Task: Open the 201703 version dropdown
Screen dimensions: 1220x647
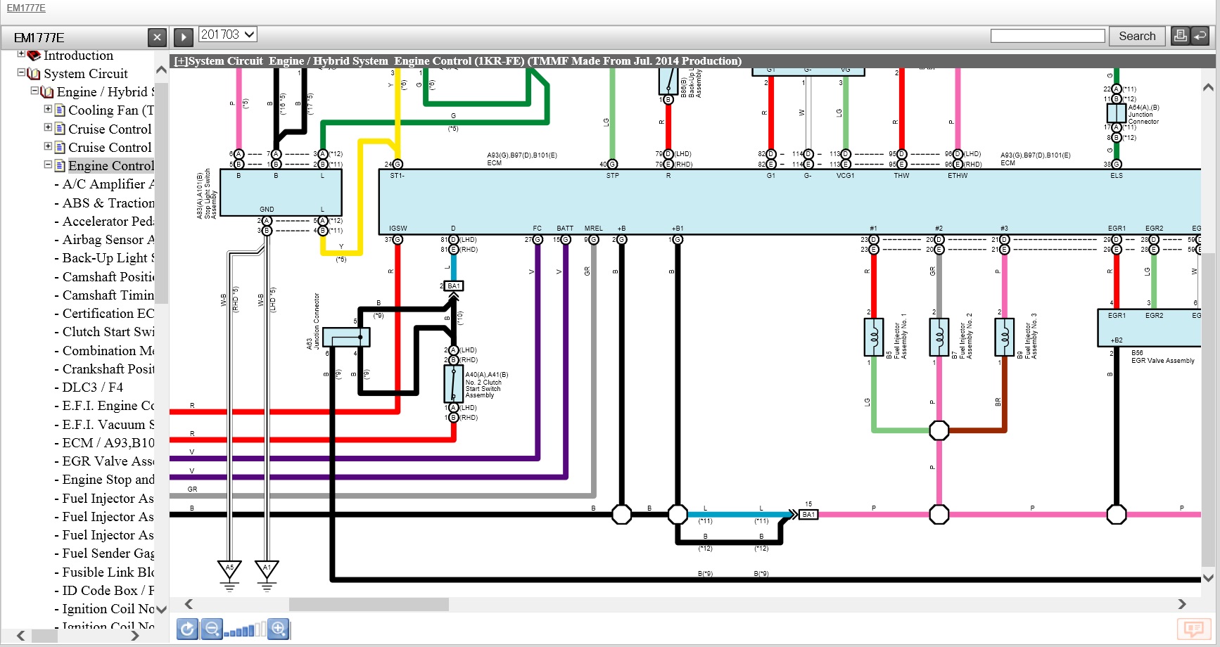Action: pos(227,34)
